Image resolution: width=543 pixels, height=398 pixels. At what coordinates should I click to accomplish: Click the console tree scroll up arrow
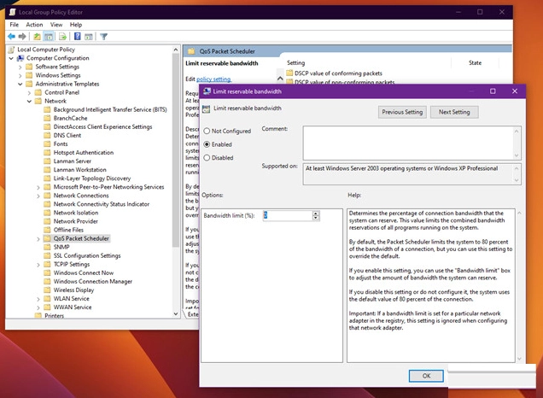click(x=176, y=50)
